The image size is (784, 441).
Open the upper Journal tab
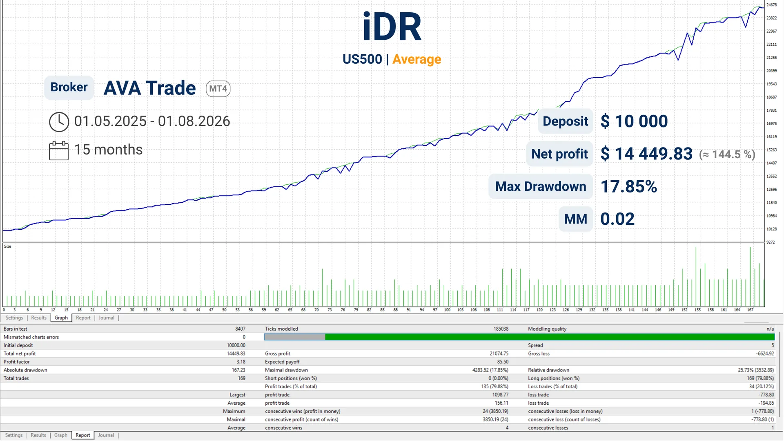(106, 318)
